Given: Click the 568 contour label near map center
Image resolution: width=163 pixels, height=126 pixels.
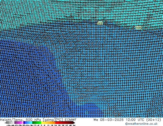Looking at the screenshot, I should click(100, 23).
